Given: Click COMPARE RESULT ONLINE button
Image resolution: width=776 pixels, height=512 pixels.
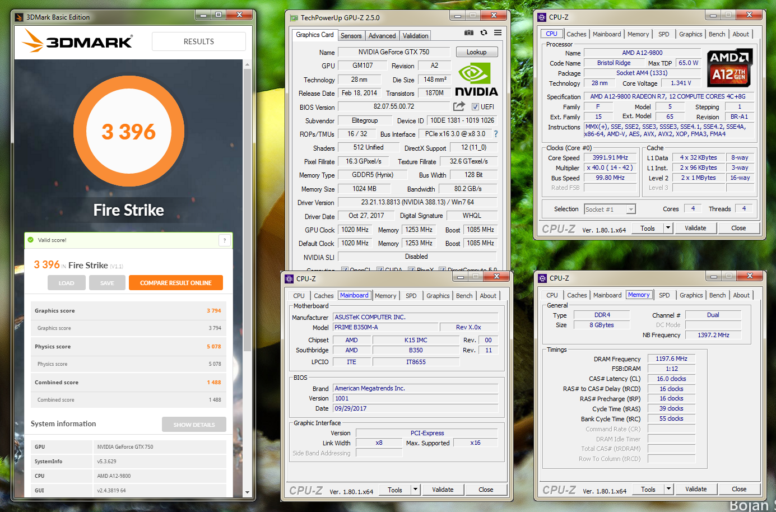Looking at the screenshot, I should [176, 283].
